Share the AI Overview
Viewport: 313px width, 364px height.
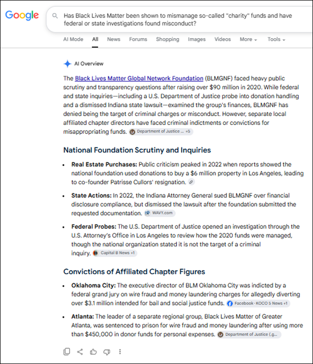80,351
